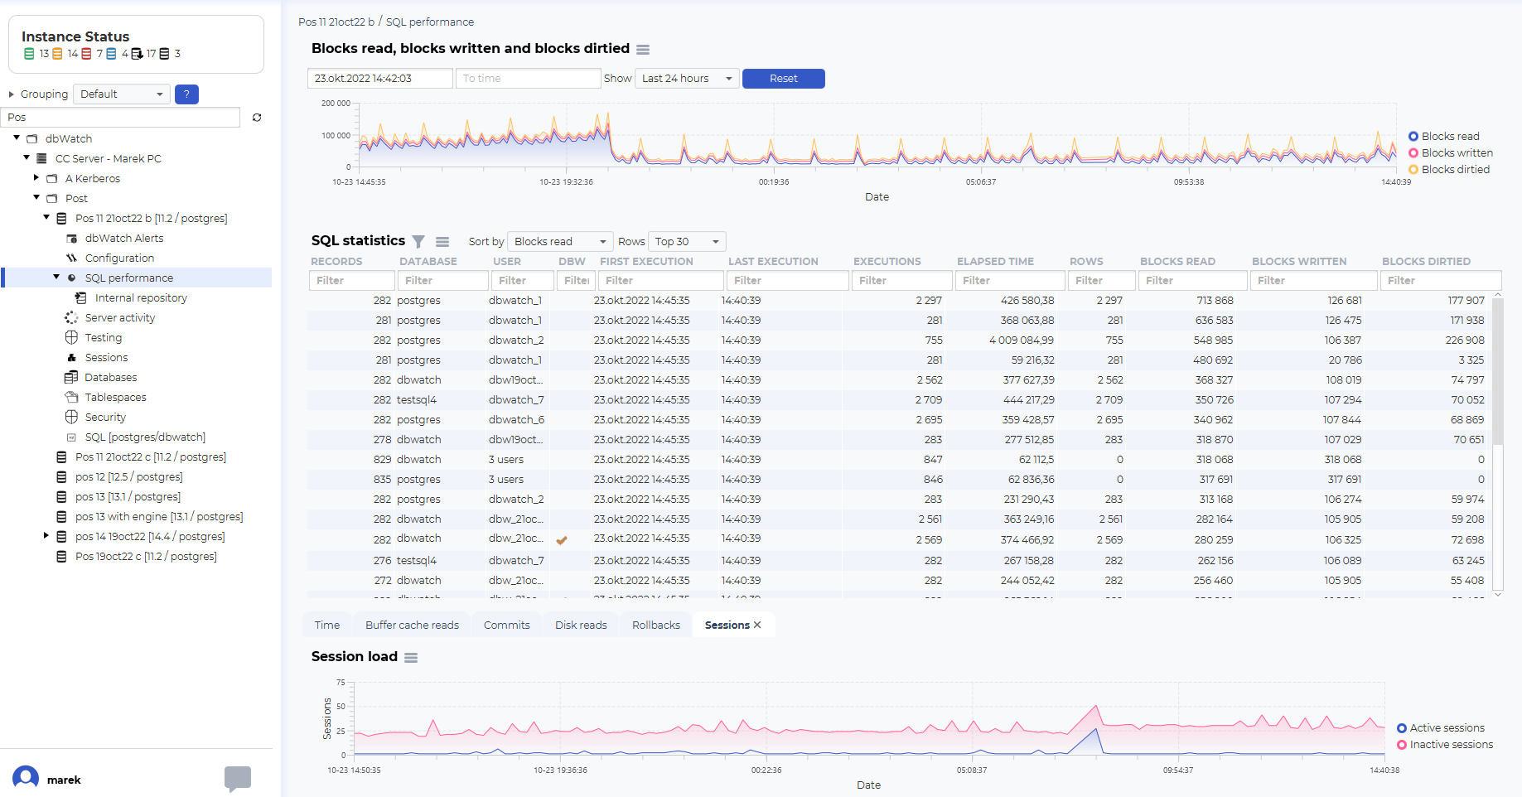Image resolution: width=1522 pixels, height=797 pixels.
Task: Toggle Inactive sessions legend series
Action: [1445, 745]
